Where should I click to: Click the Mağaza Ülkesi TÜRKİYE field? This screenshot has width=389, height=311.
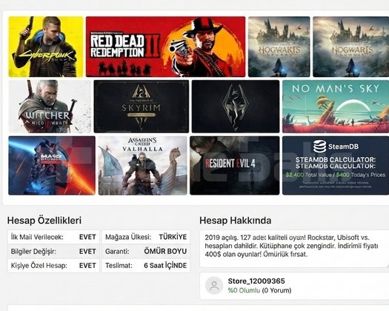[146, 237]
